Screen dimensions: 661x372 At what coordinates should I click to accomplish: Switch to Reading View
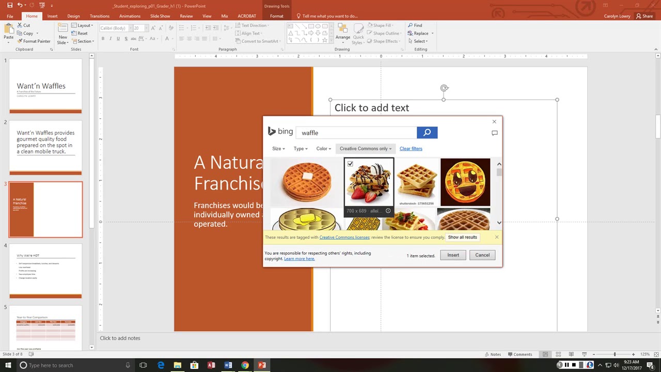tap(571, 354)
